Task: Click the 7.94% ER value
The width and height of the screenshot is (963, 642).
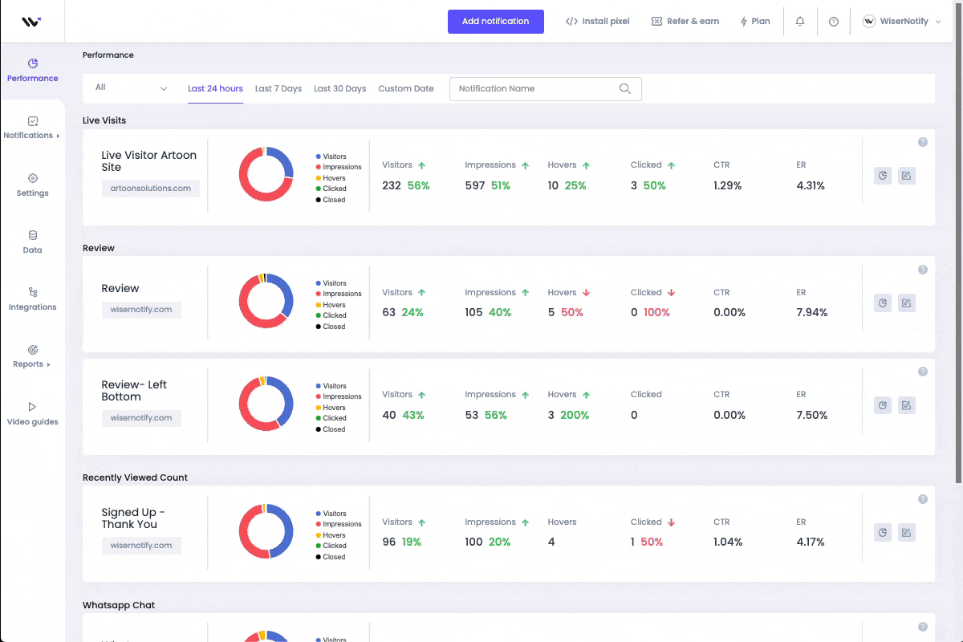Action: [x=812, y=312]
